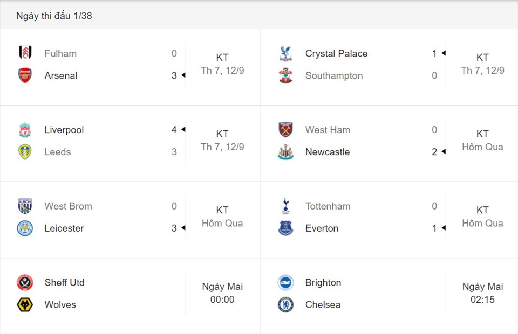Click the West Ham crest icon
This screenshot has height=334, width=518.
(285, 130)
